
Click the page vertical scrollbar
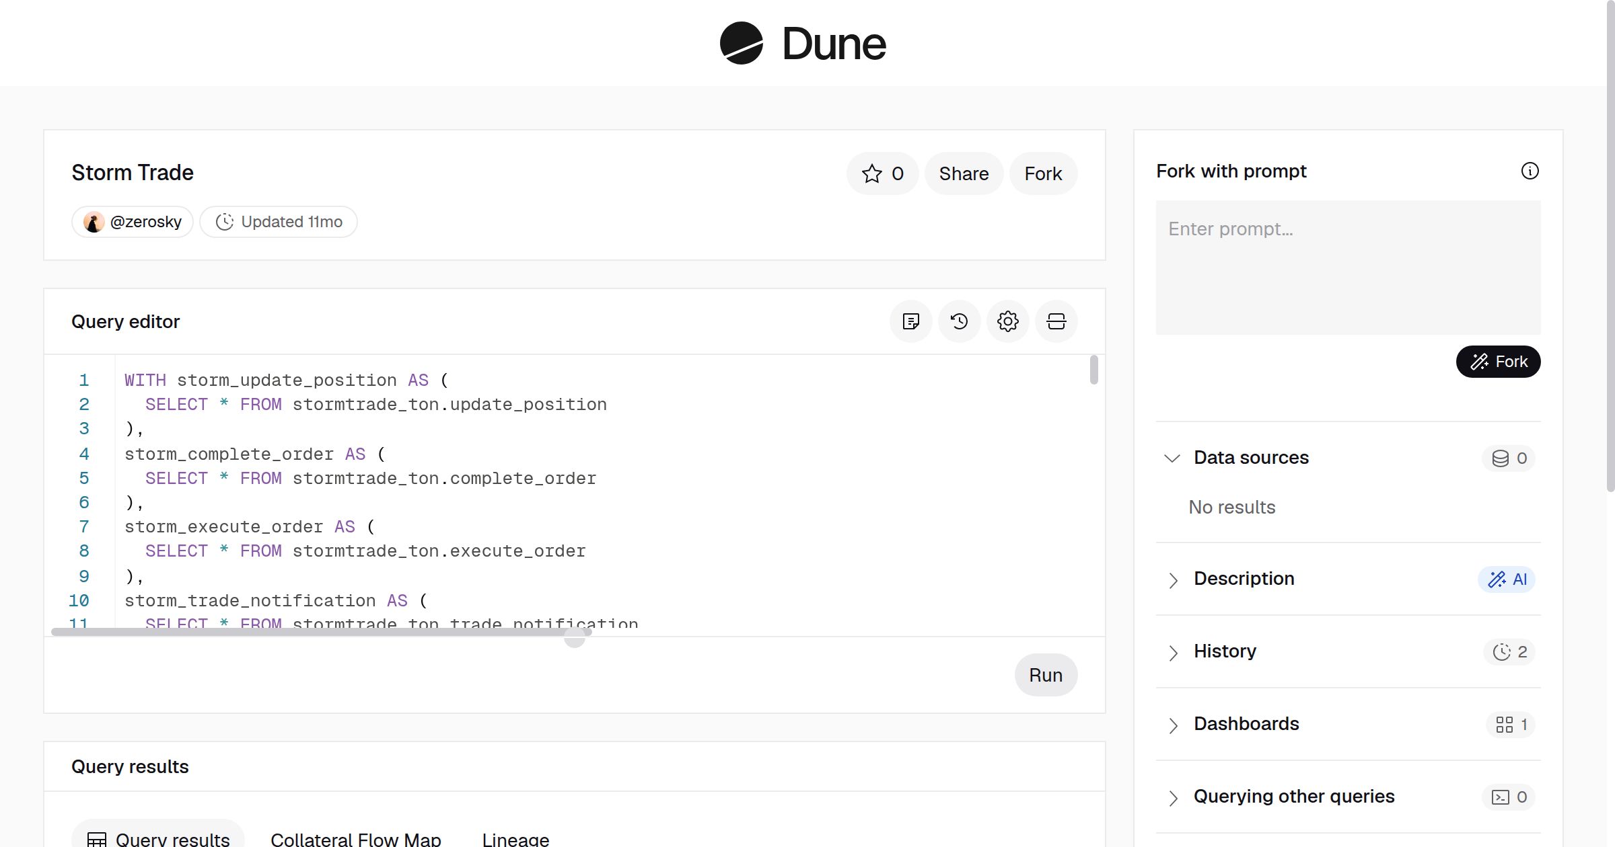click(x=1610, y=246)
